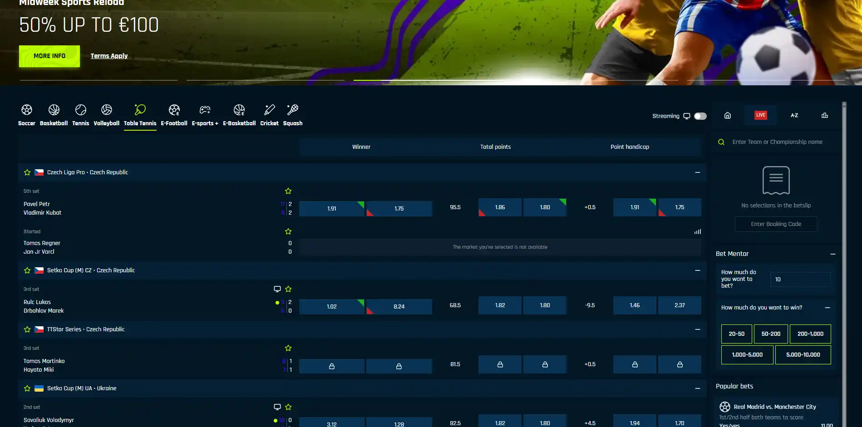The height and width of the screenshot is (427, 862).
Task: Open the Terms Apply link
Action: (109, 56)
